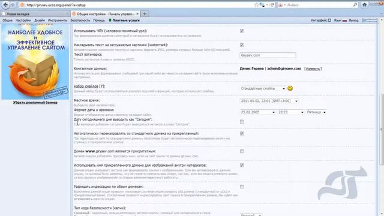The image size is (384, 216).
Task: Click the Yandex search engine icon
Action: [x=281, y=5]
